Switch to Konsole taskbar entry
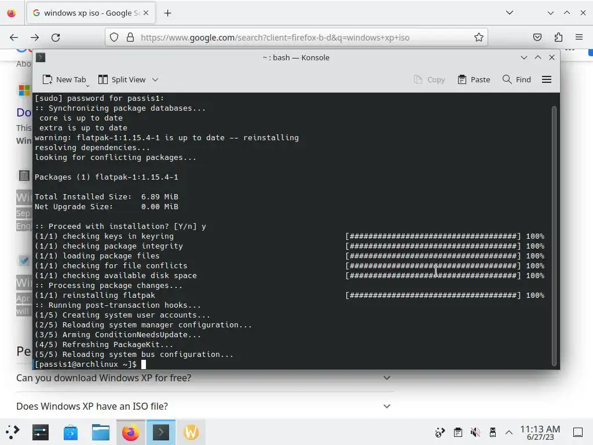Screen dimensions: 593x445 tap(161, 432)
